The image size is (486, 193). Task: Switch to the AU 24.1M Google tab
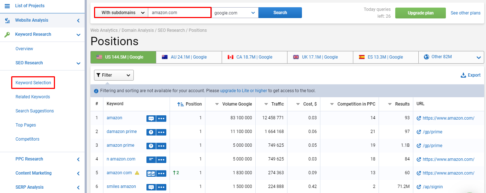tap(189, 57)
